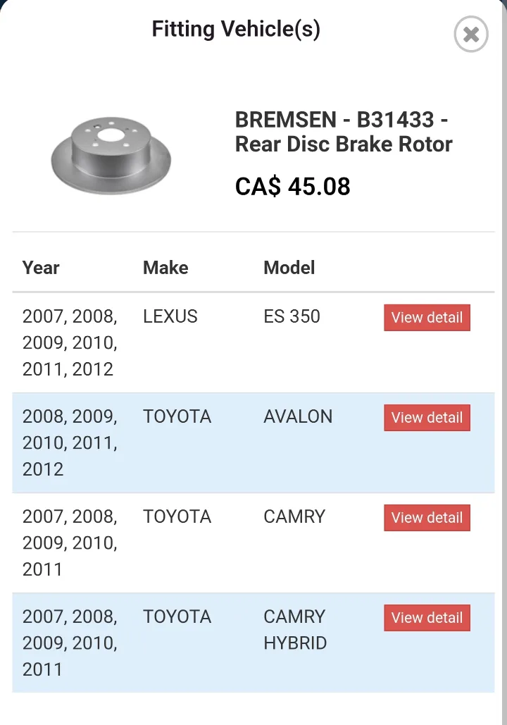
Task: Select the AVALON model cell
Action: coord(298,416)
